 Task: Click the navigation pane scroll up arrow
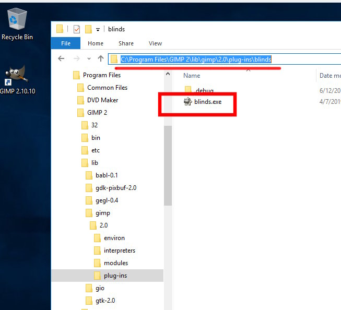(x=168, y=74)
